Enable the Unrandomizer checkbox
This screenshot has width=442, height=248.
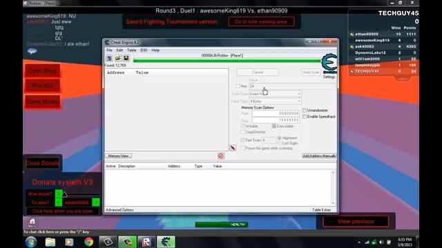point(305,110)
